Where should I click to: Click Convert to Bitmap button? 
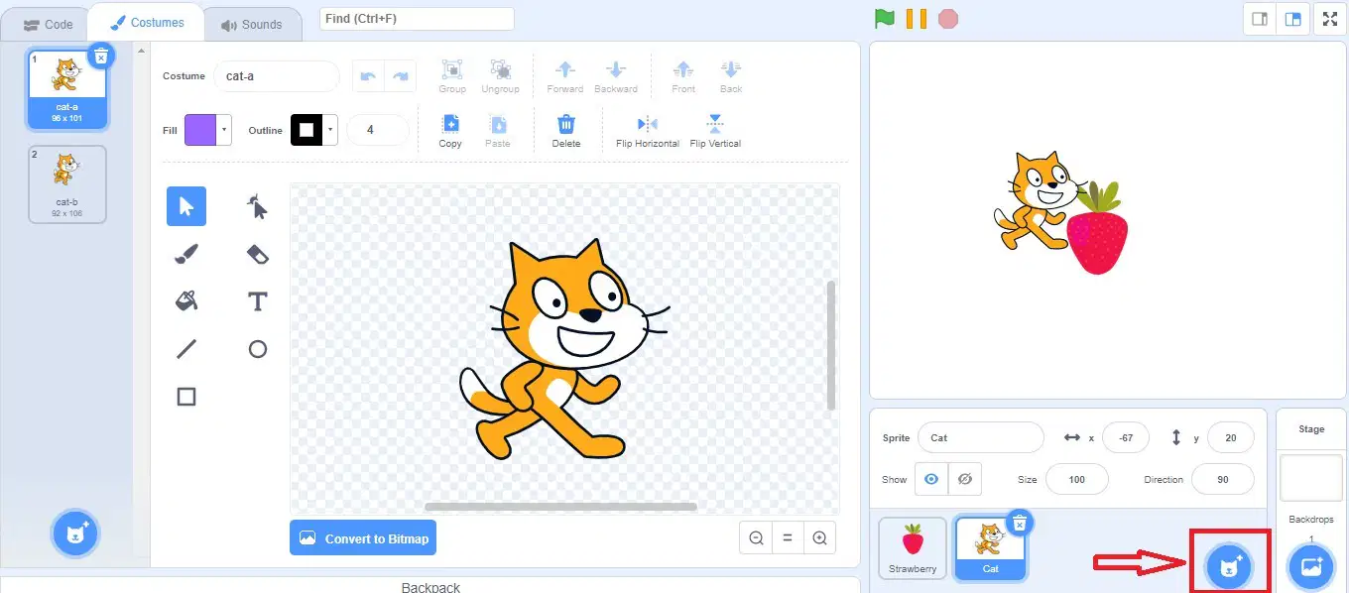[x=363, y=538]
